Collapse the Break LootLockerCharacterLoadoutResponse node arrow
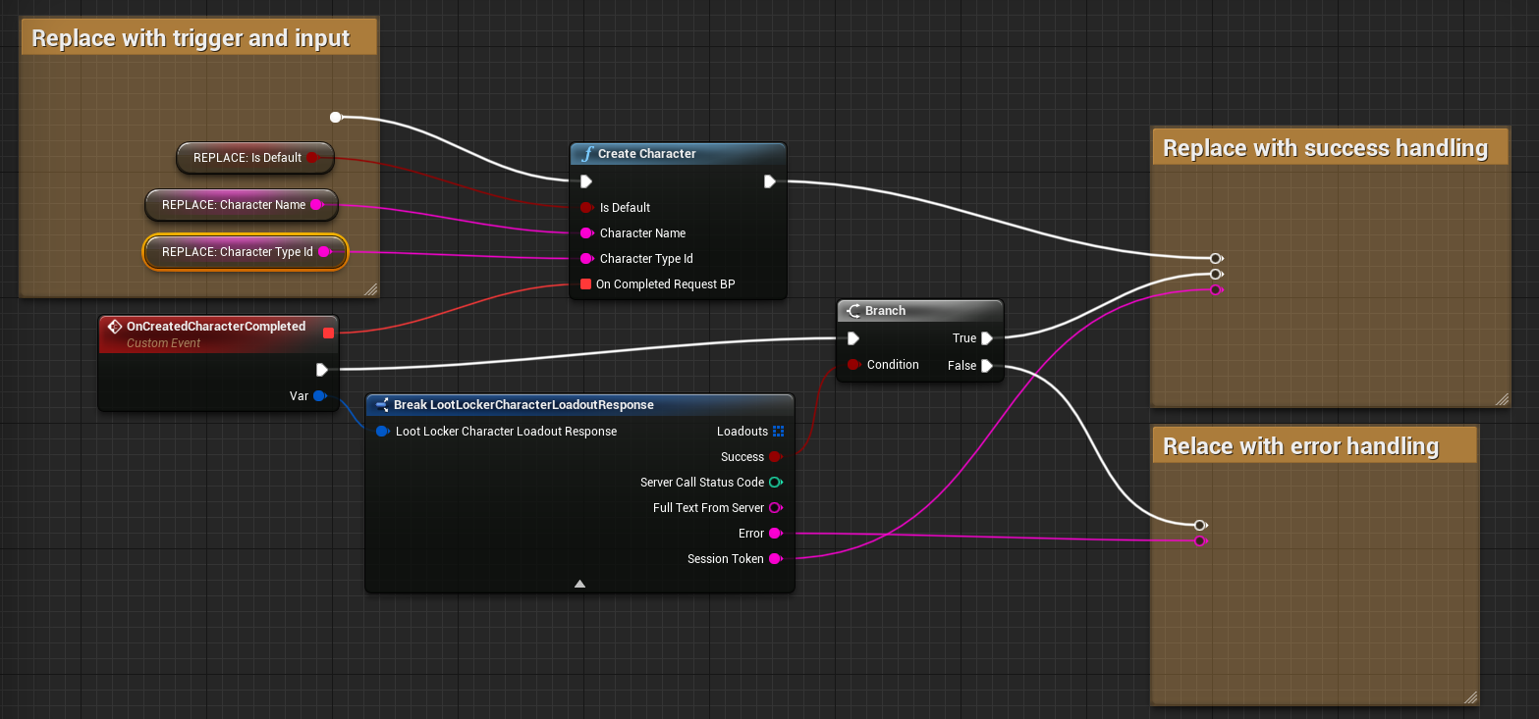 pos(579,584)
